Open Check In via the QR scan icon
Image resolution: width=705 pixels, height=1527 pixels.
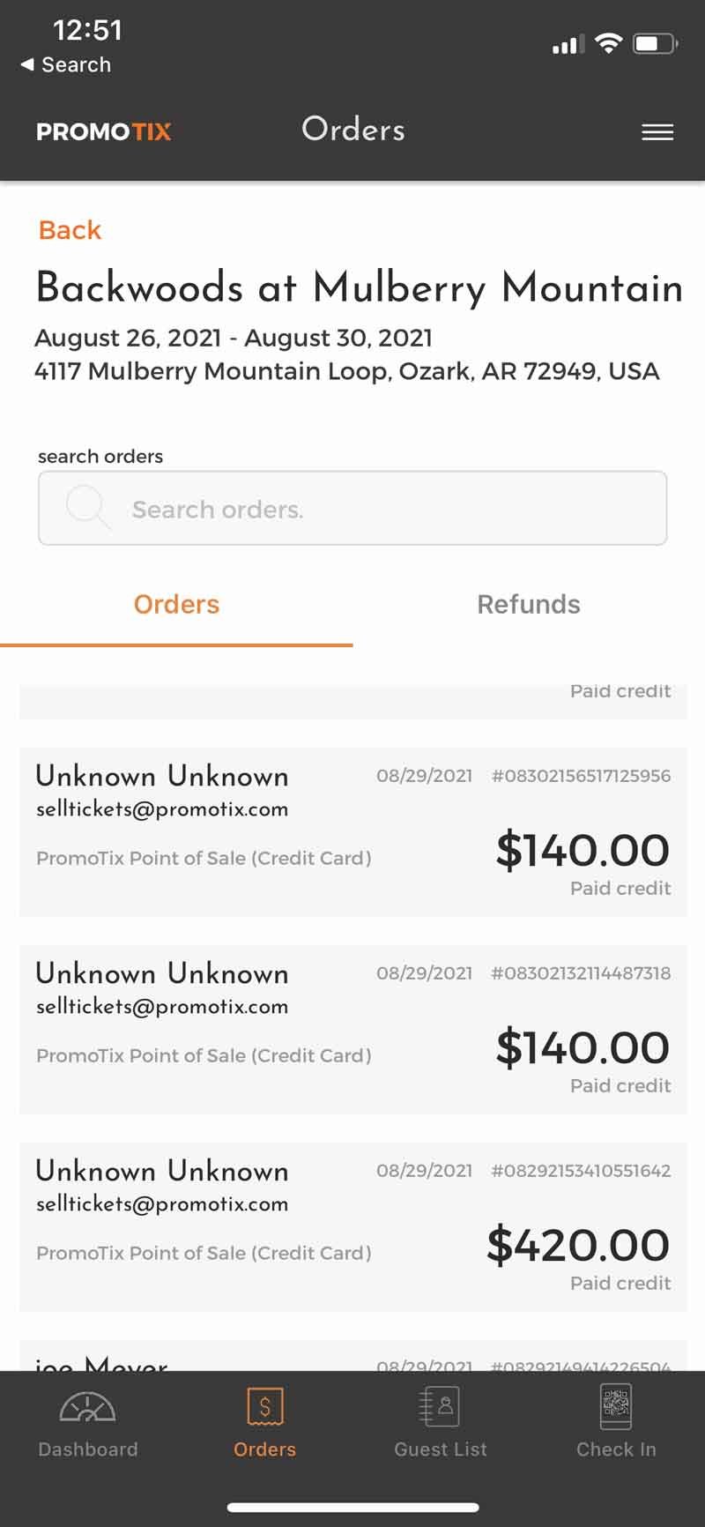pyautogui.click(x=617, y=1407)
